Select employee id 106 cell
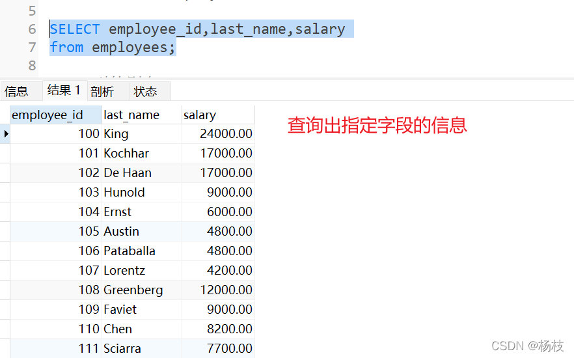 tap(56, 251)
